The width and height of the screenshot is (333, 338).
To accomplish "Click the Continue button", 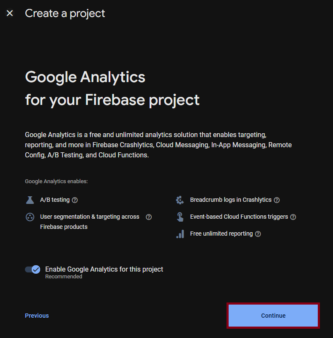I will point(273,316).
